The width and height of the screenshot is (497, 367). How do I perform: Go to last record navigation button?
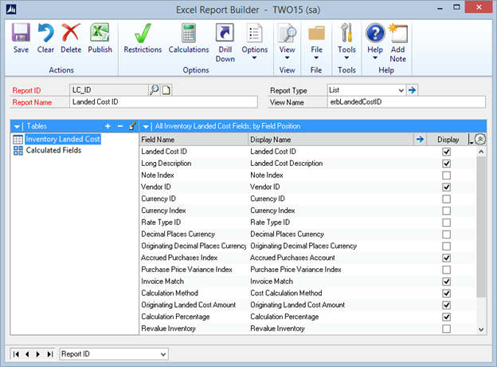[49, 354]
